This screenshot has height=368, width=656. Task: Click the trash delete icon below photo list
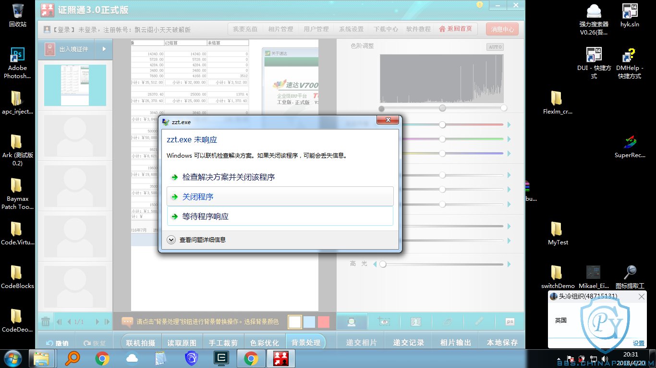pyautogui.click(x=46, y=322)
